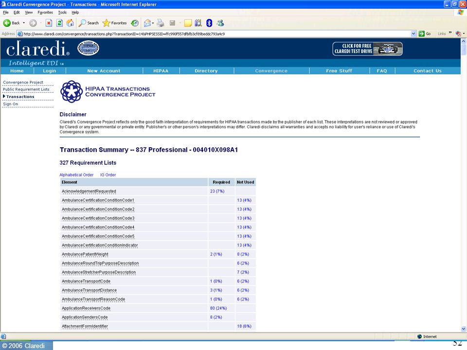The width and height of the screenshot is (467, 350).
Task: Open Convergence Project sidebar link
Action: click(23, 82)
